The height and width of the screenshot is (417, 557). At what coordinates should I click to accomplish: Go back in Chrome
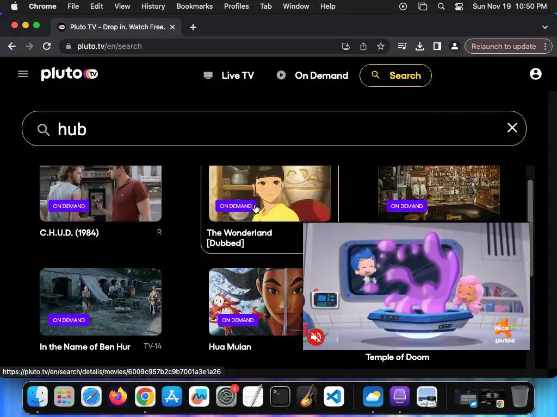12,46
